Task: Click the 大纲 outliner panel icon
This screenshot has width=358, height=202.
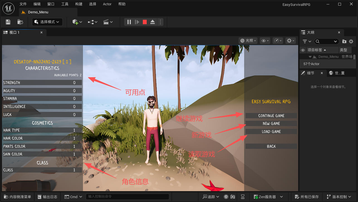Action: click(303, 33)
